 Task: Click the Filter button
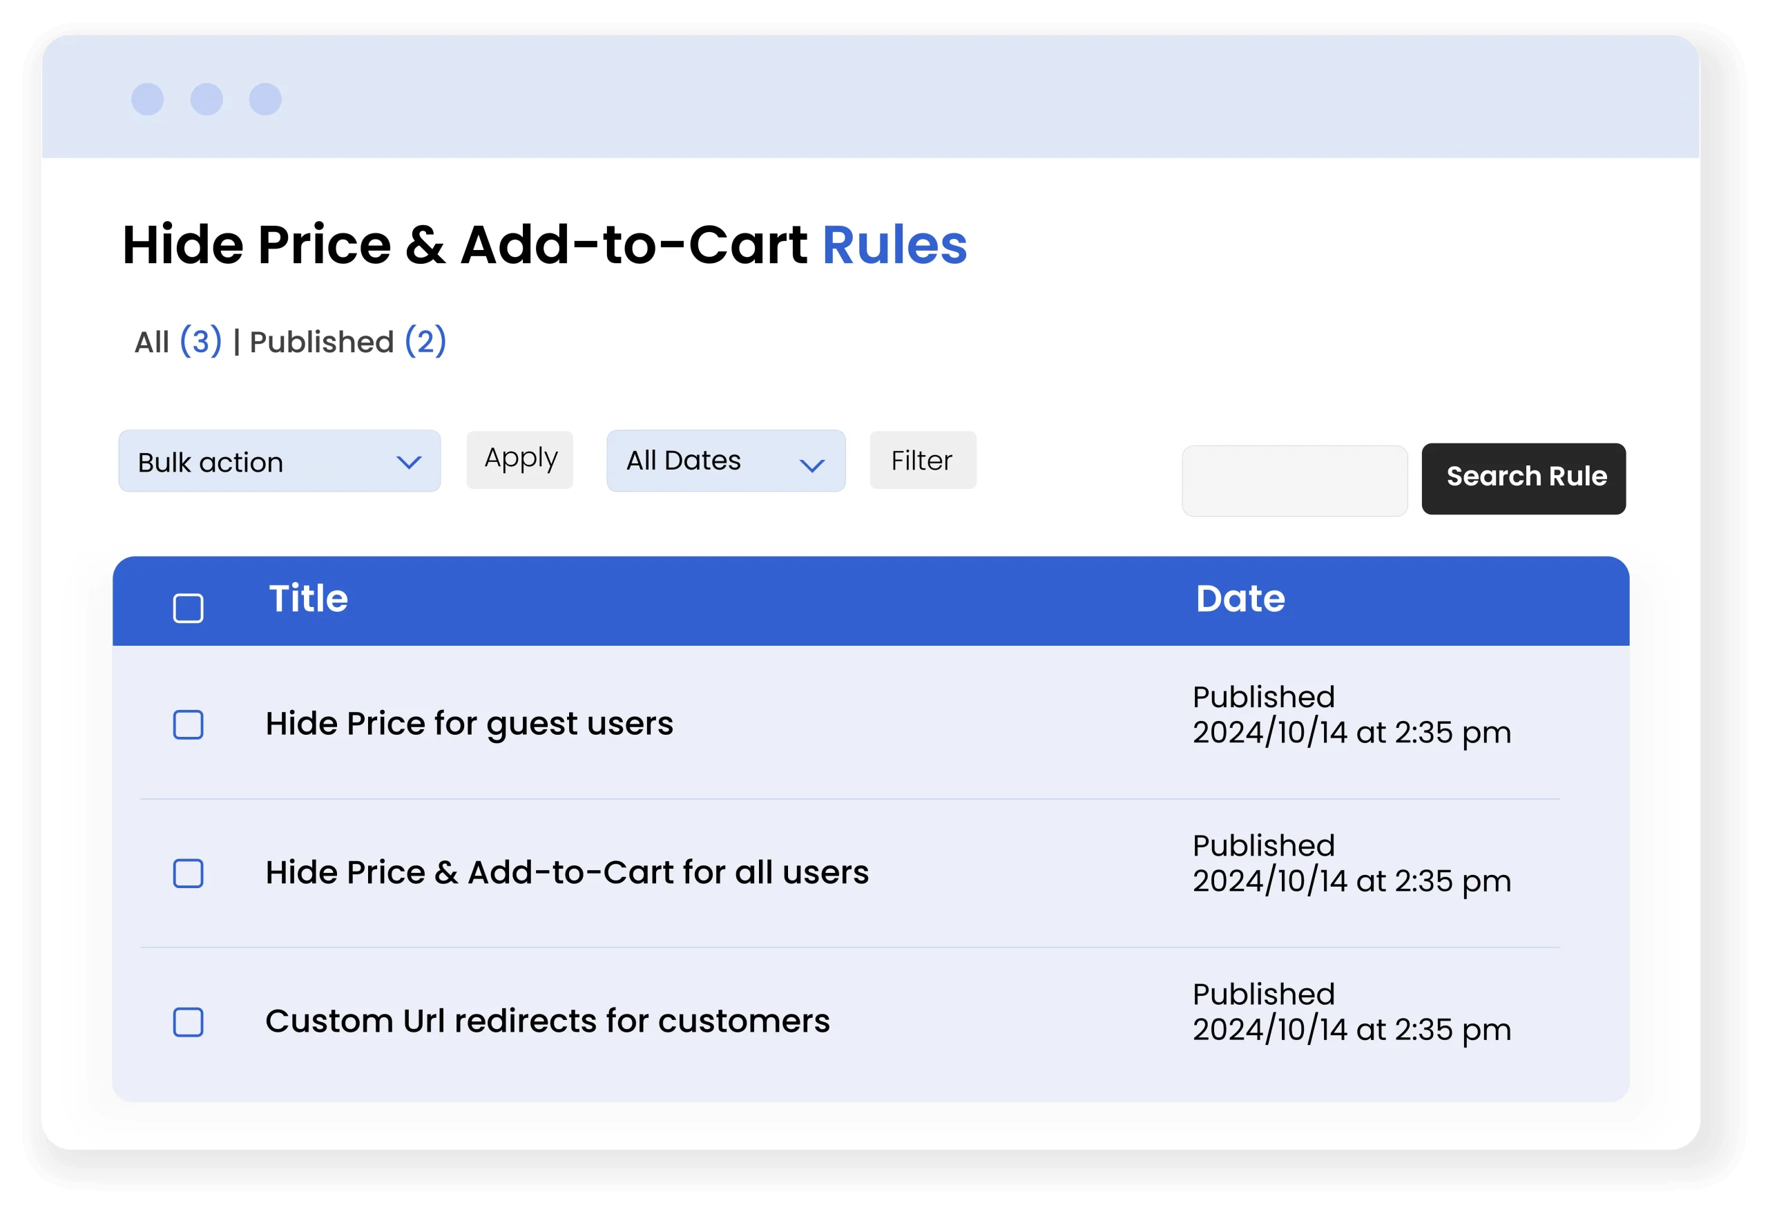click(922, 461)
